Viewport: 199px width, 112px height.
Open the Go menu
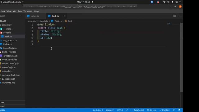pos(15,11)
